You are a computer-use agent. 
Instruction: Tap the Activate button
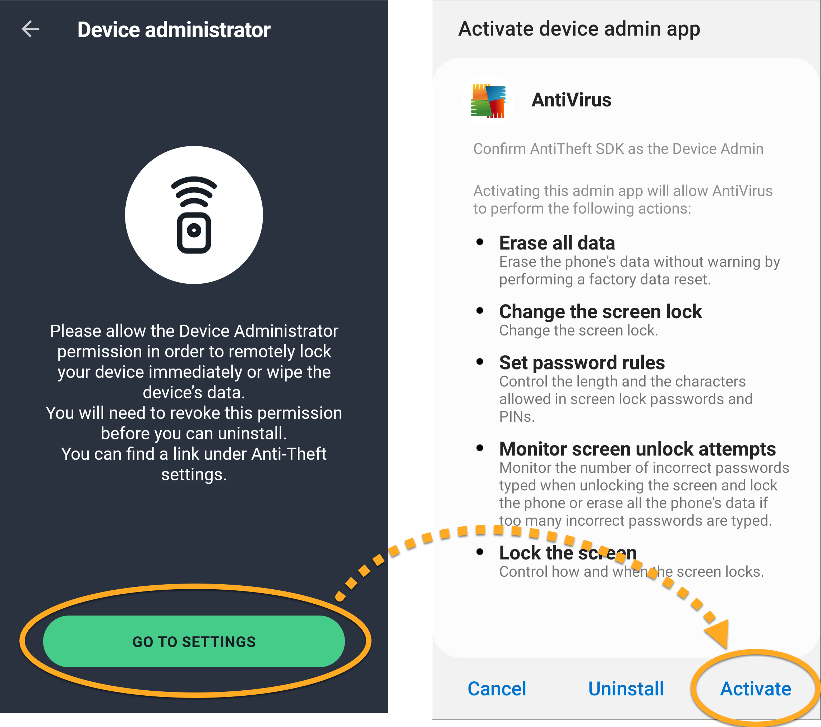tap(756, 689)
